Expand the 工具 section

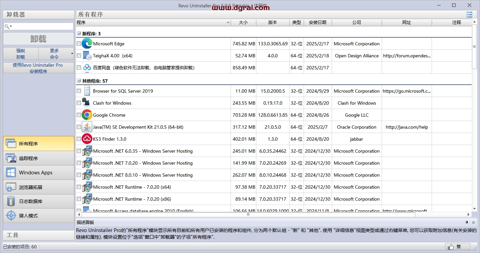[39, 235]
